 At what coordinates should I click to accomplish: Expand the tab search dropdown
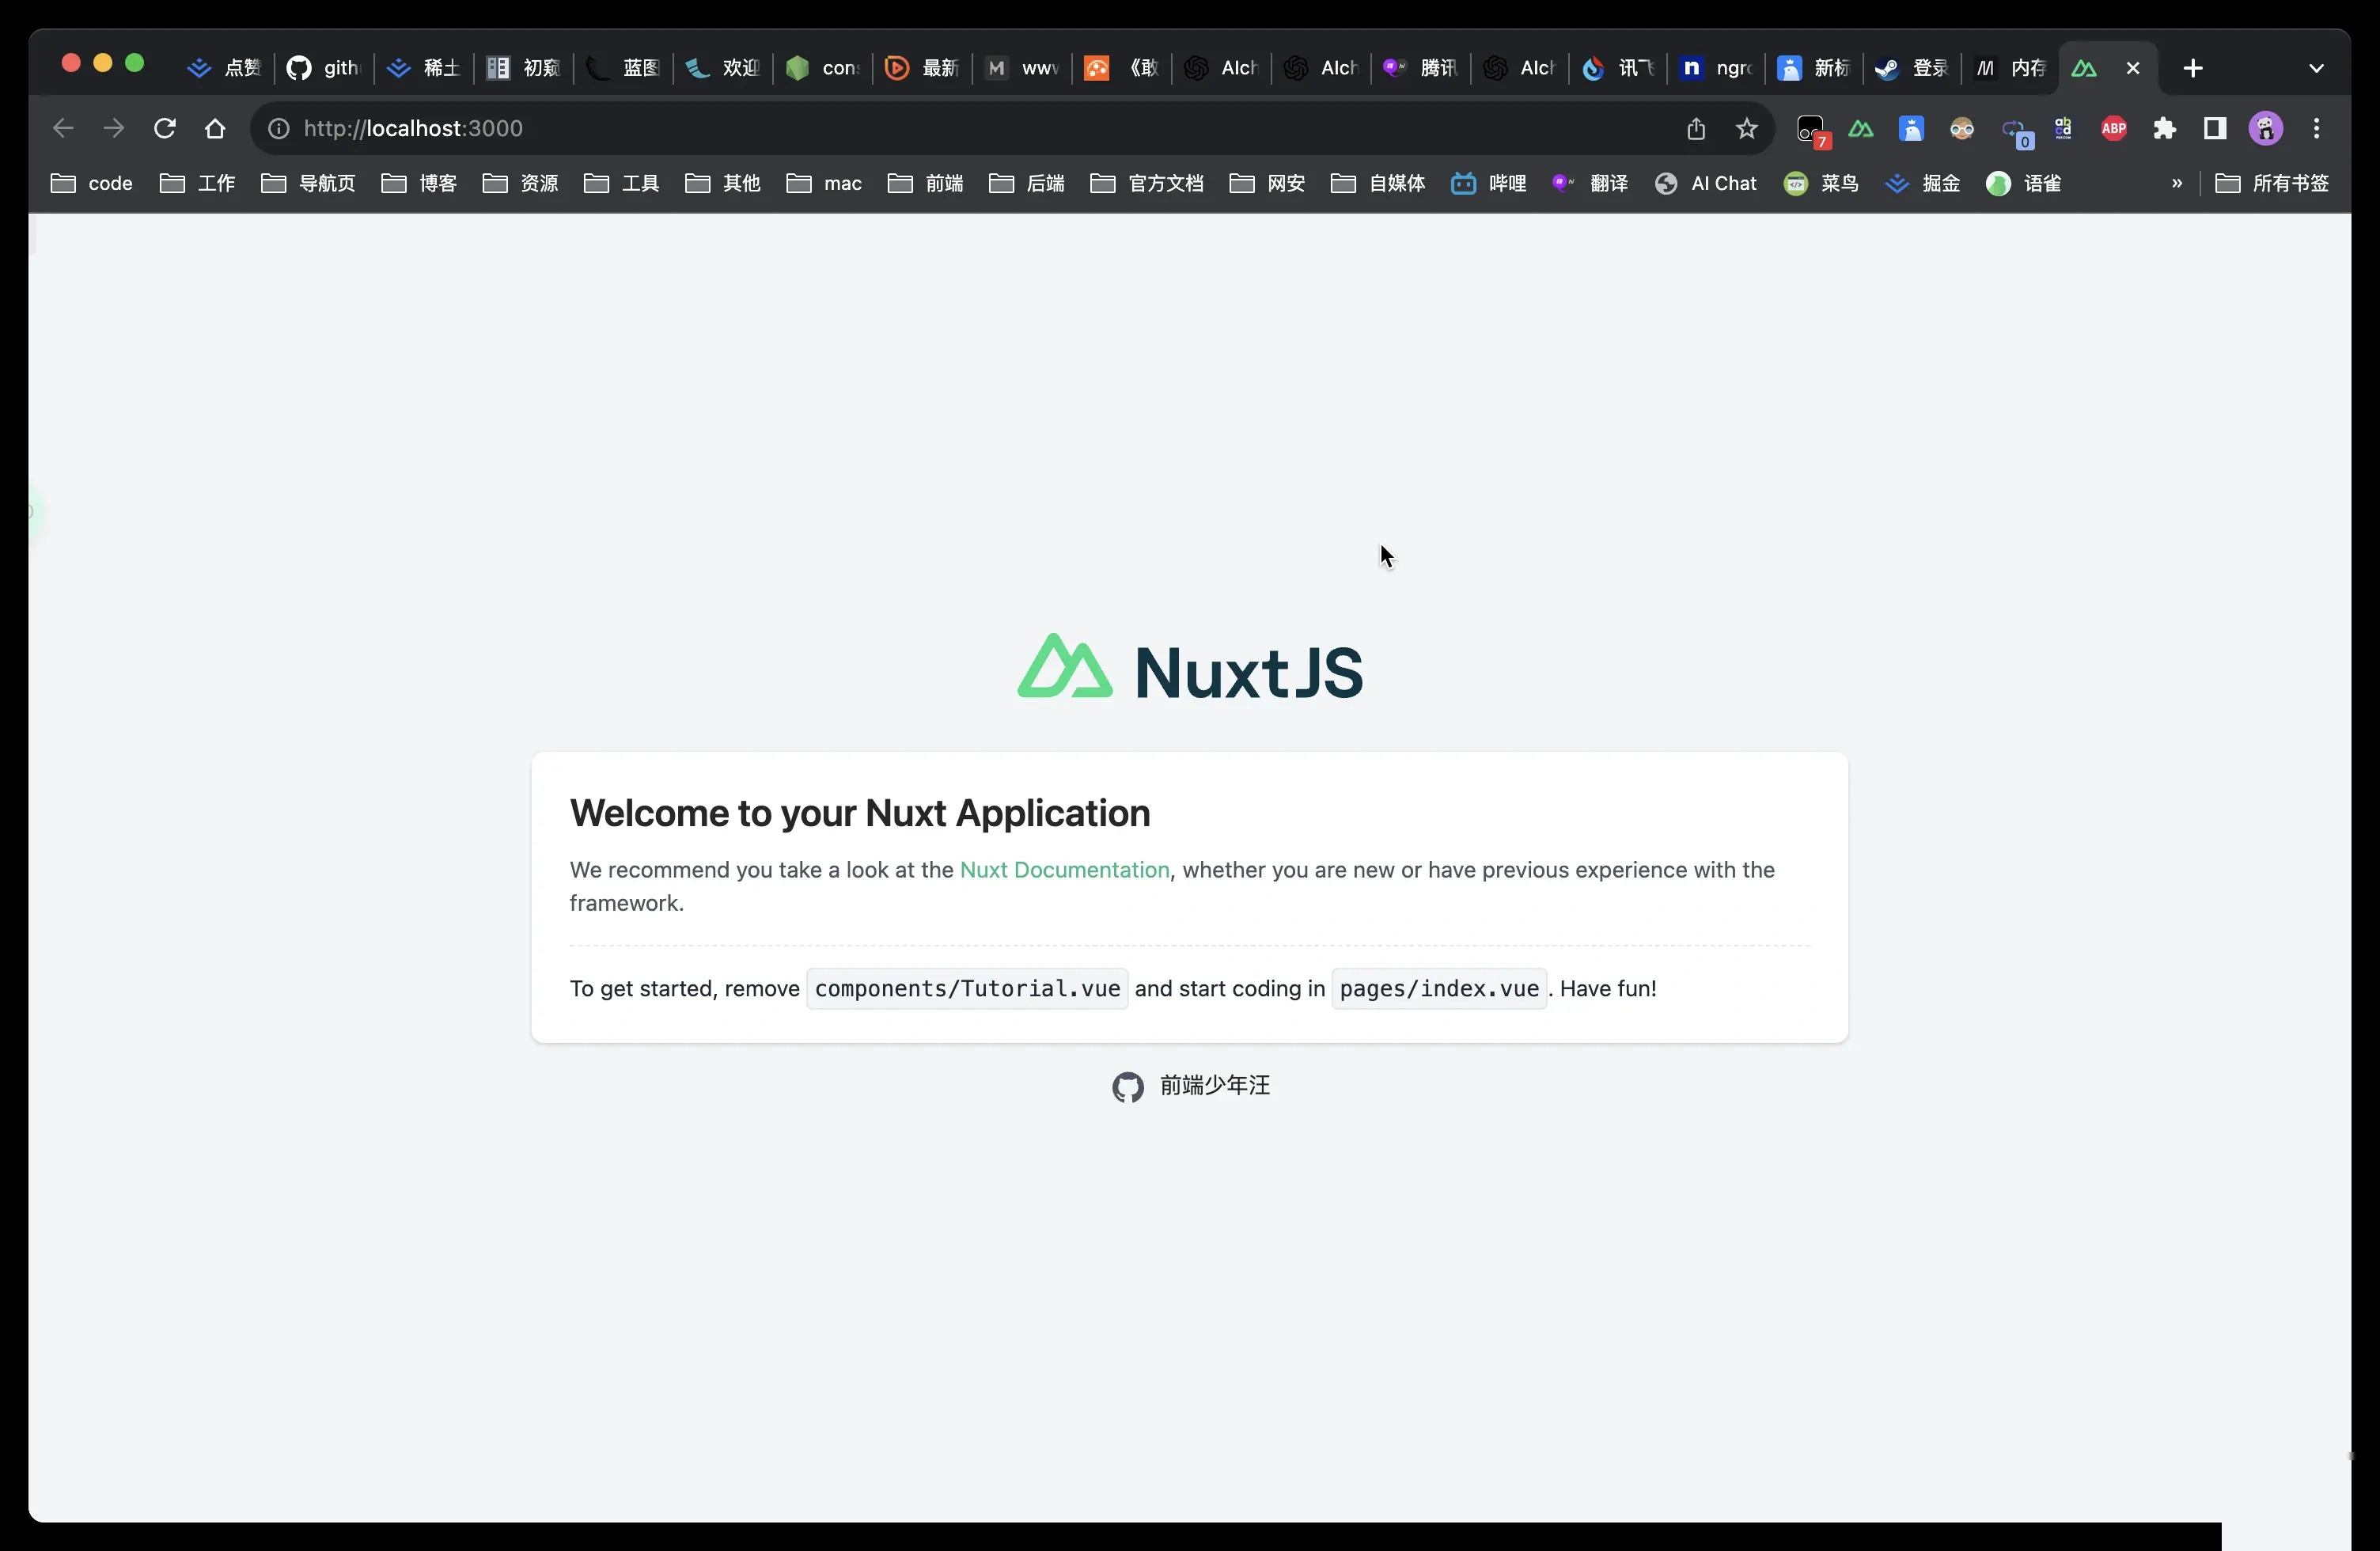click(2316, 68)
